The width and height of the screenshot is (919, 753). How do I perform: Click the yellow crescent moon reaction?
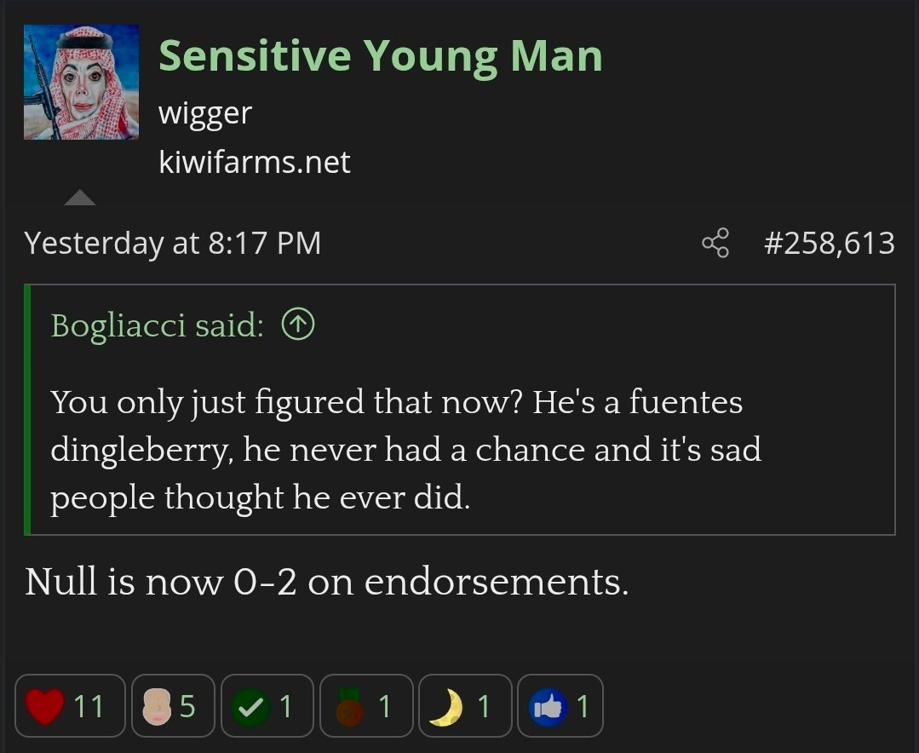click(x=445, y=706)
